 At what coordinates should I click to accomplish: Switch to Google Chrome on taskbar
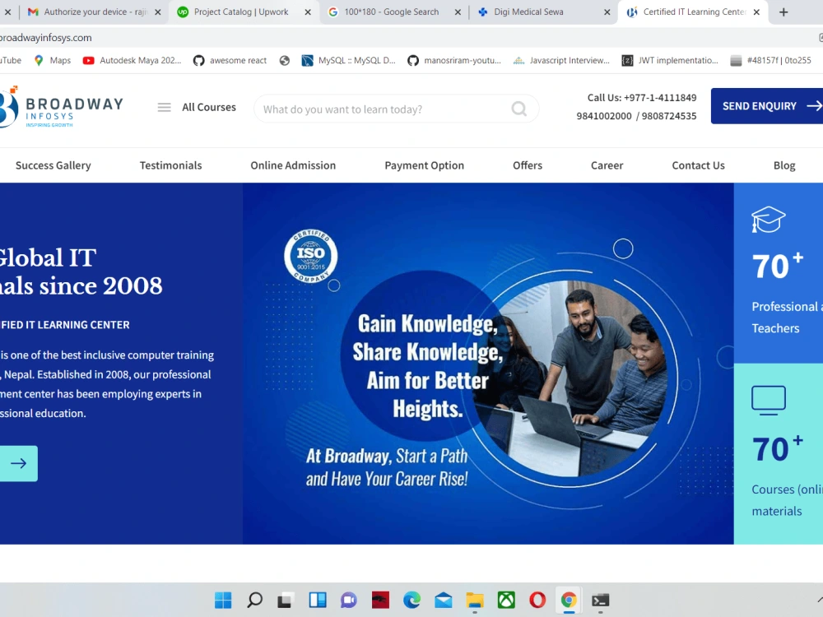point(569,600)
